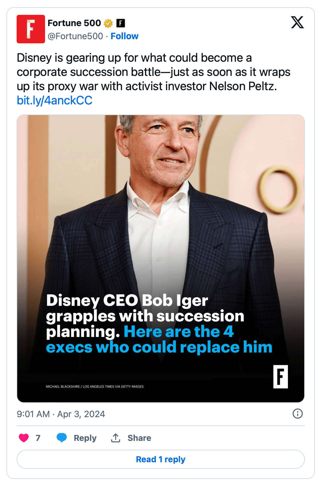Open the 9:01 AM Apr 3, 2024 timestamp
322x483 pixels.
click(x=61, y=414)
